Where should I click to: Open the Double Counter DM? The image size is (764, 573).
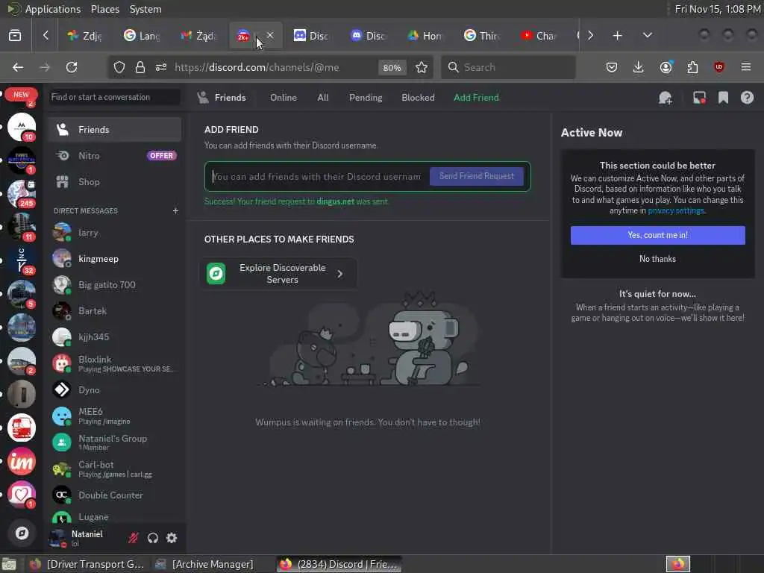click(x=114, y=495)
